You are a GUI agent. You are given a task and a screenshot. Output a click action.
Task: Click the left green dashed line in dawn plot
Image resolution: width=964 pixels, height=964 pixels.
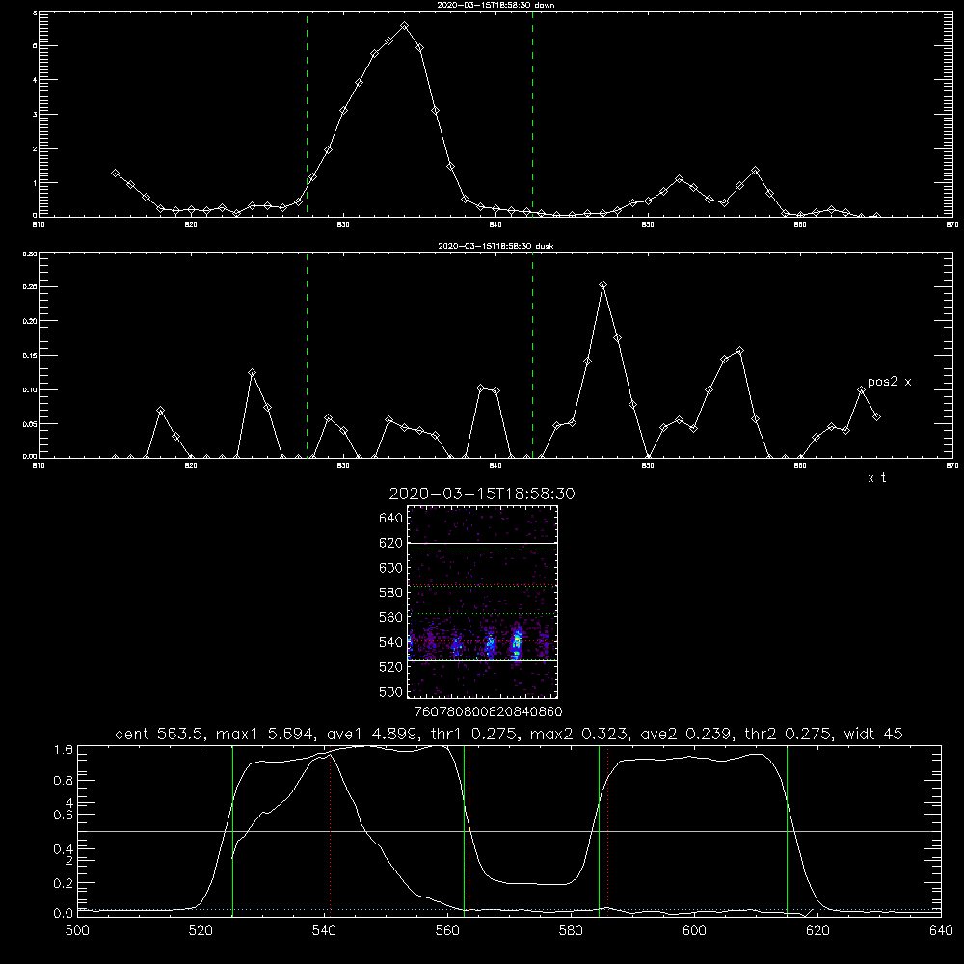click(x=307, y=114)
